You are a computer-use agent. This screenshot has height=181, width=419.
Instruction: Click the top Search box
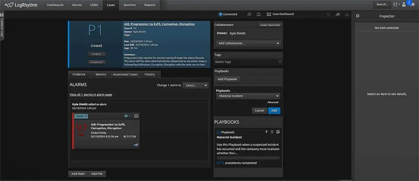click(x=382, y=4)
